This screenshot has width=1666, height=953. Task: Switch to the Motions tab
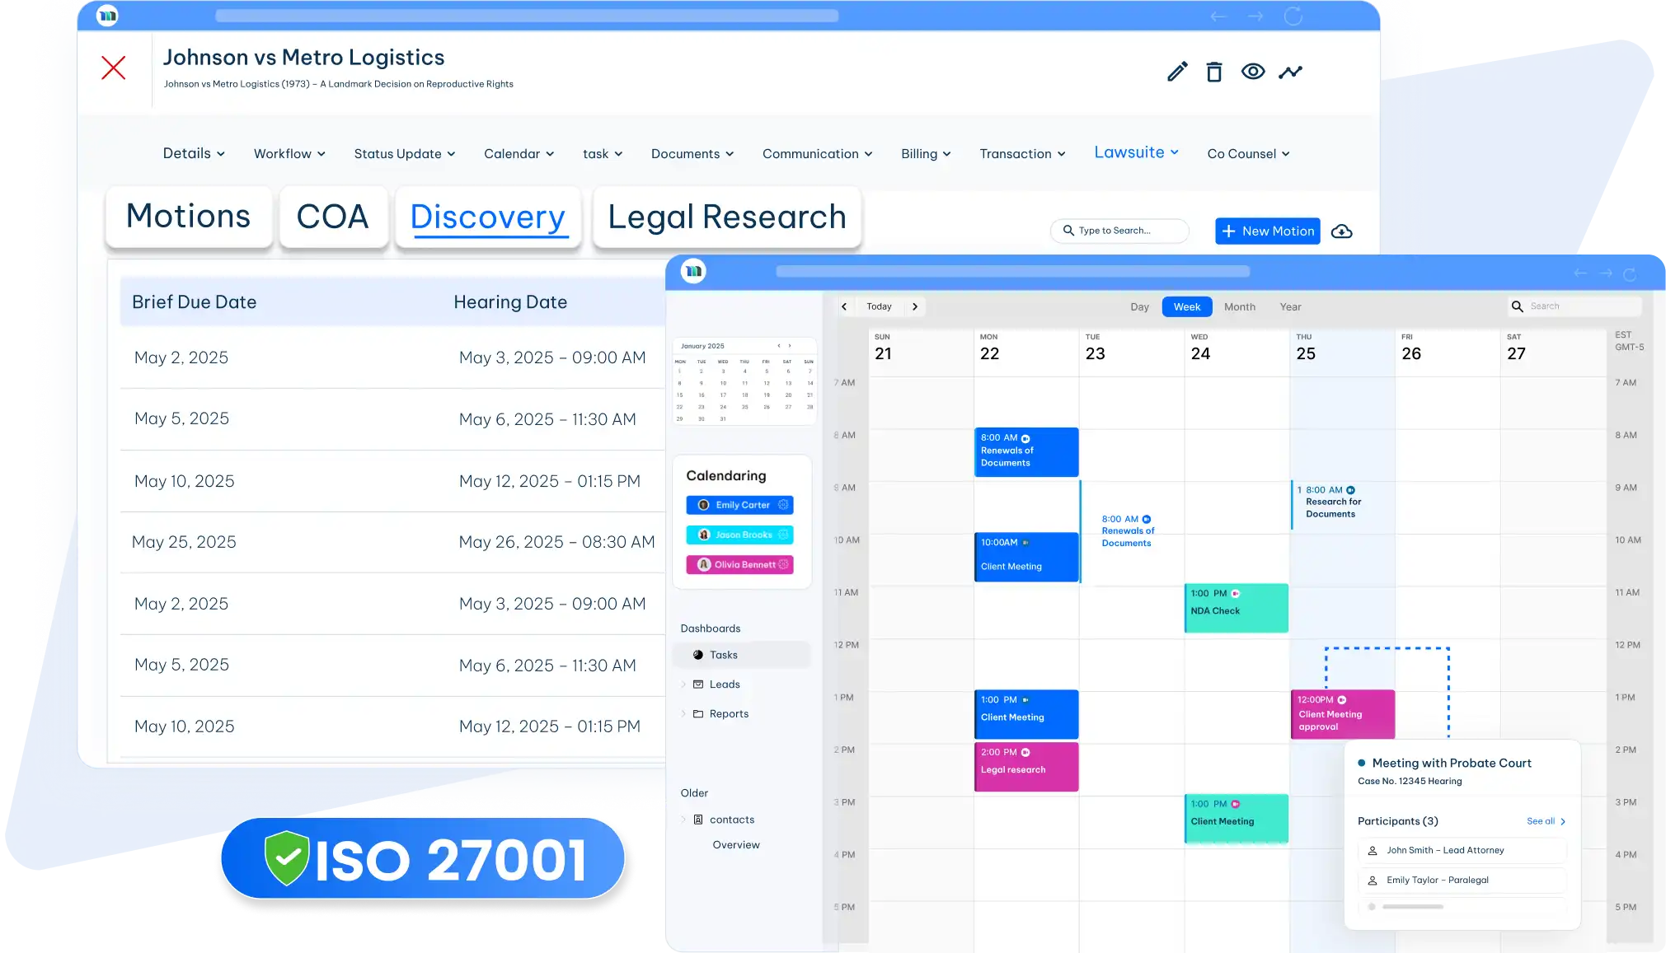[x=189, y=217]
